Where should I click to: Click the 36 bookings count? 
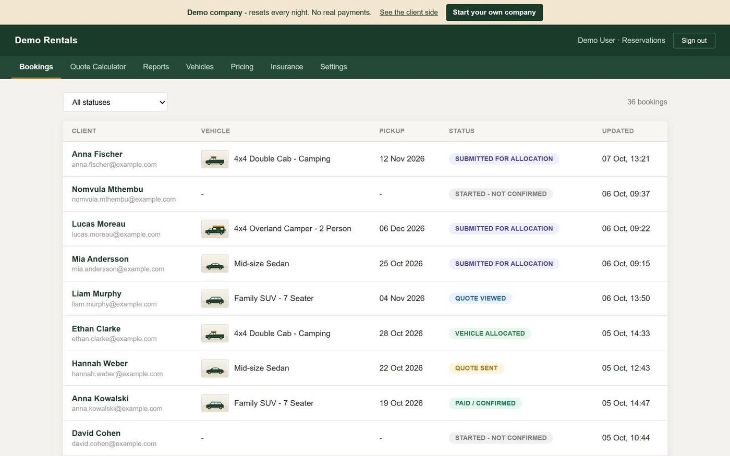click(x=647, y=102)
